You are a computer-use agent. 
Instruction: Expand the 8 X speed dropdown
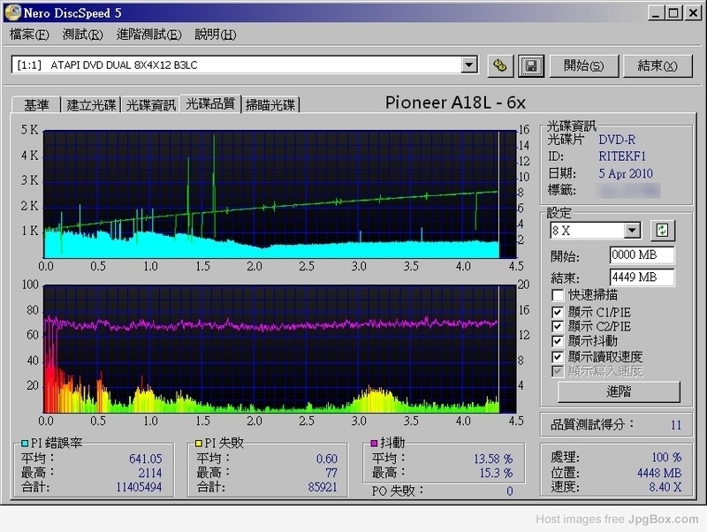click(x=632, y=231)
